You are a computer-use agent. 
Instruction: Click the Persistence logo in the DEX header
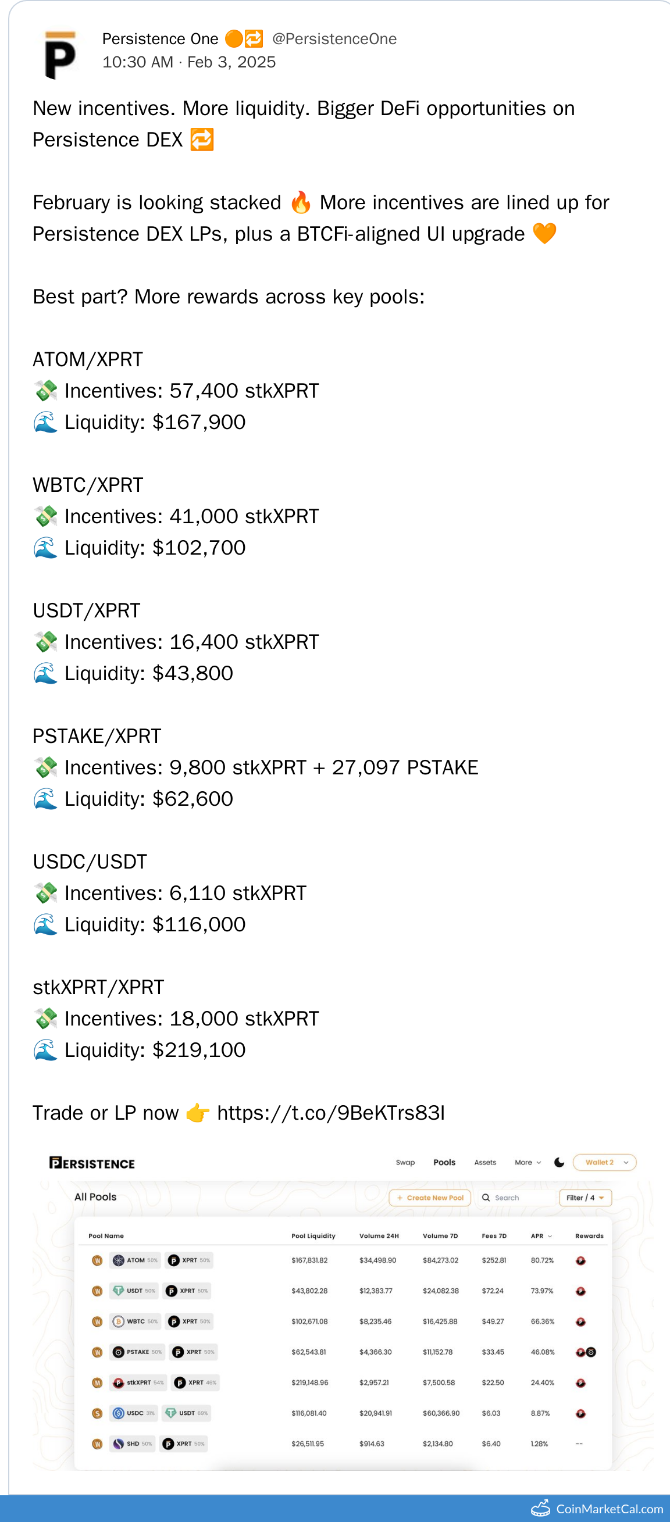point(92,1163)
